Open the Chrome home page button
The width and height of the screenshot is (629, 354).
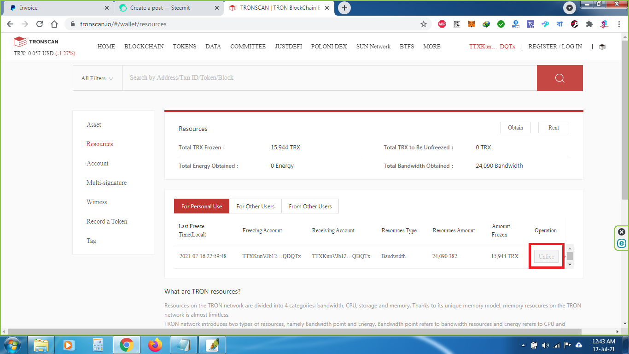tap(54, 24)
